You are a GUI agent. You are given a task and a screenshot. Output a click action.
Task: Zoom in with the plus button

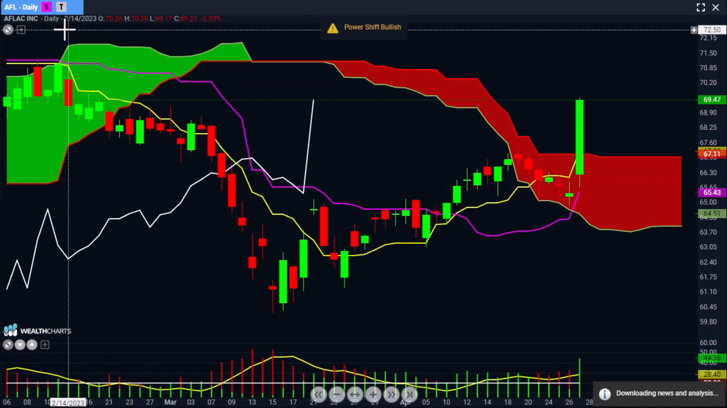coord(373,395)
